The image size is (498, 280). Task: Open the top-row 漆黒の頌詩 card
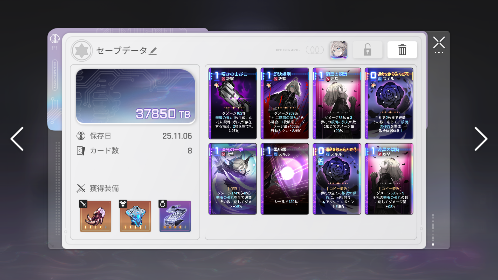(337, 103)
